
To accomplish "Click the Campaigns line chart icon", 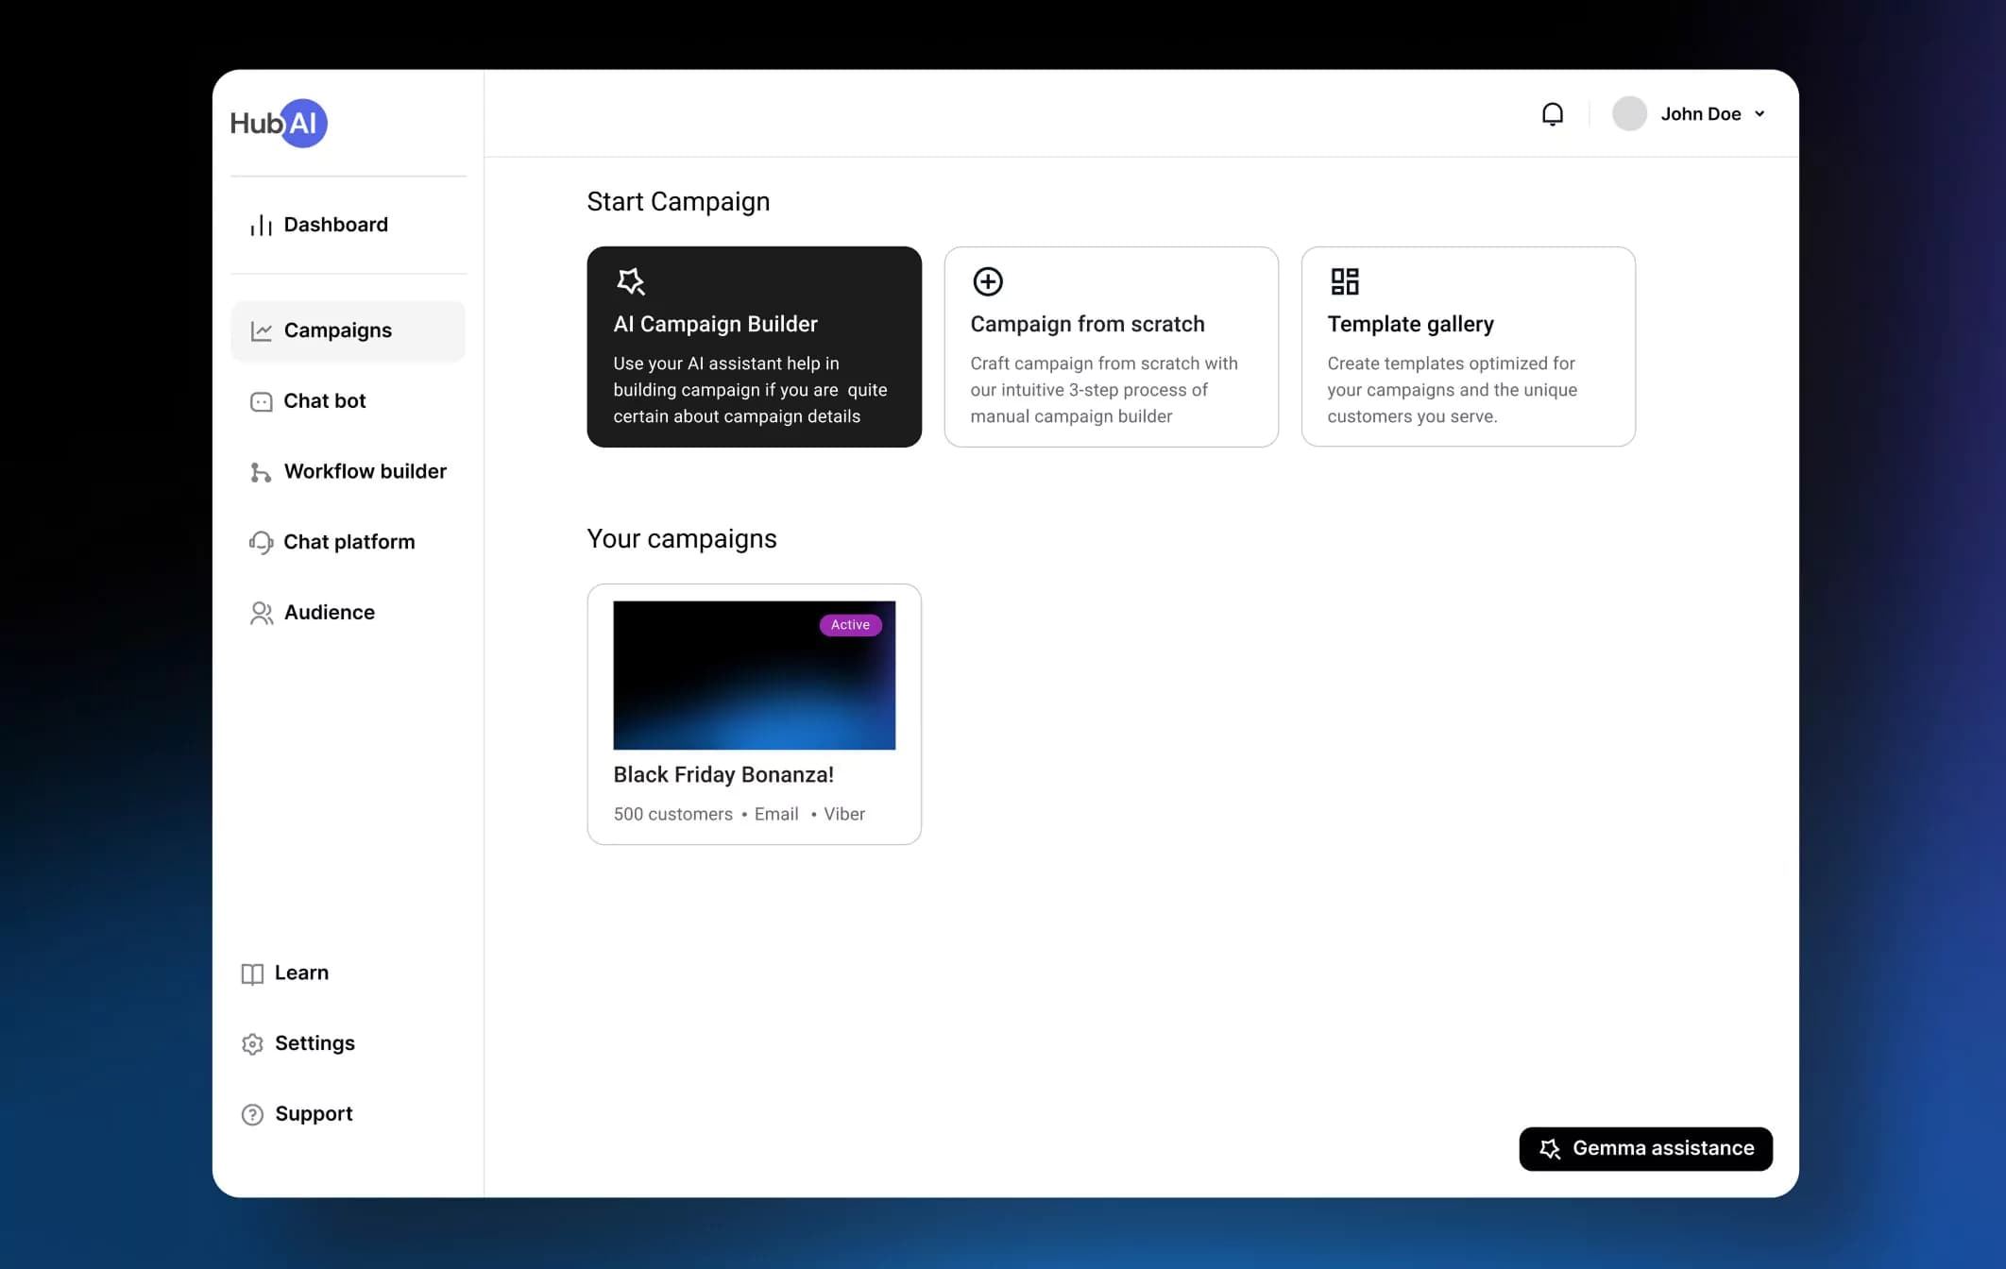I will click(x=261, y=330).
